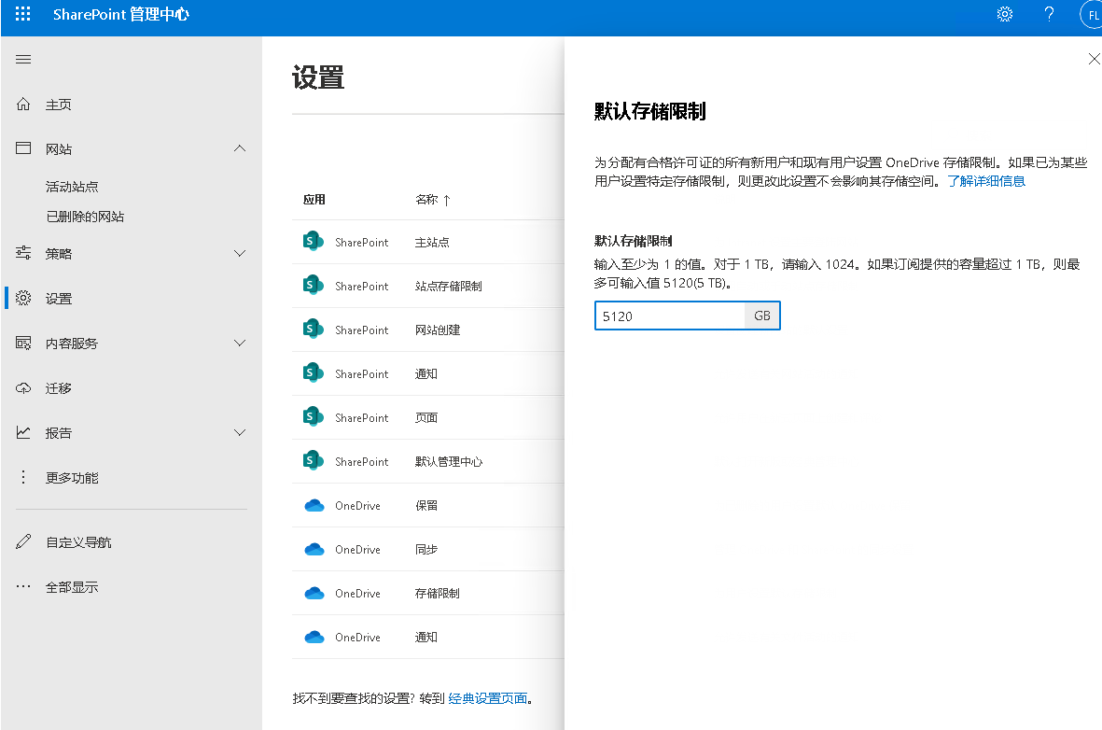
Task: Close the 默认存储限制 panel
Action: pos(1095,59)
